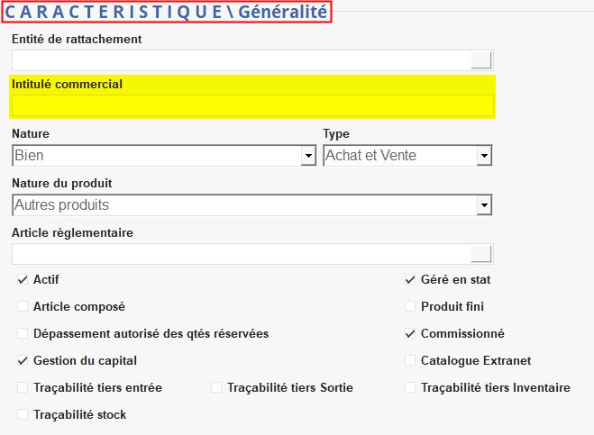Enable Traçabilité tiers entrée checkbox
594x435 pixels.
(23, 388)
